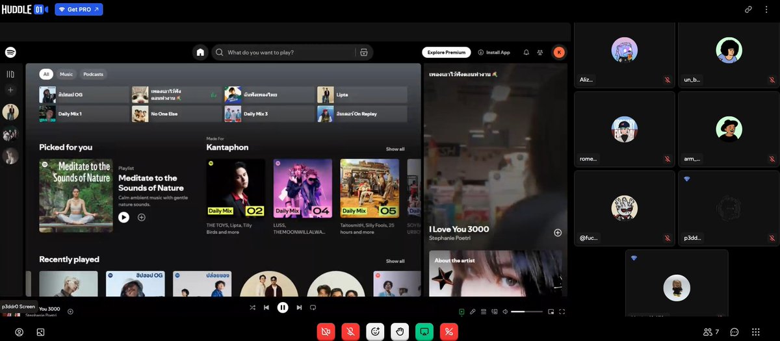Copy the Huddle01 meeting invite link

coord(748,10)
